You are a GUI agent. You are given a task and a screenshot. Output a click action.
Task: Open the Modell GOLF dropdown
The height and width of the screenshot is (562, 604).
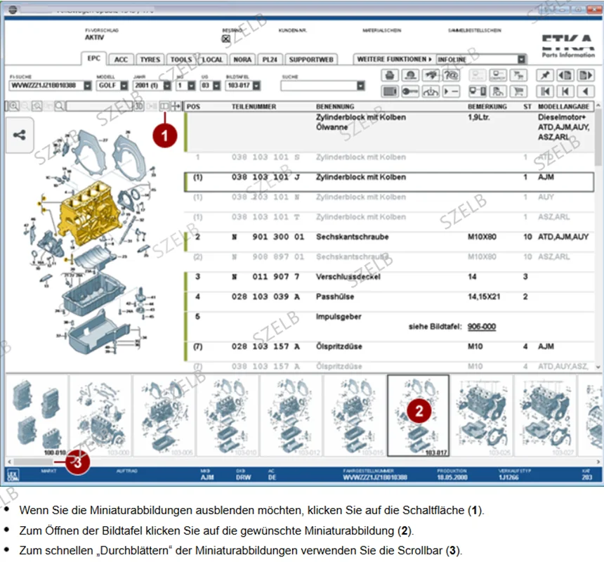click(x=124, y=86)
